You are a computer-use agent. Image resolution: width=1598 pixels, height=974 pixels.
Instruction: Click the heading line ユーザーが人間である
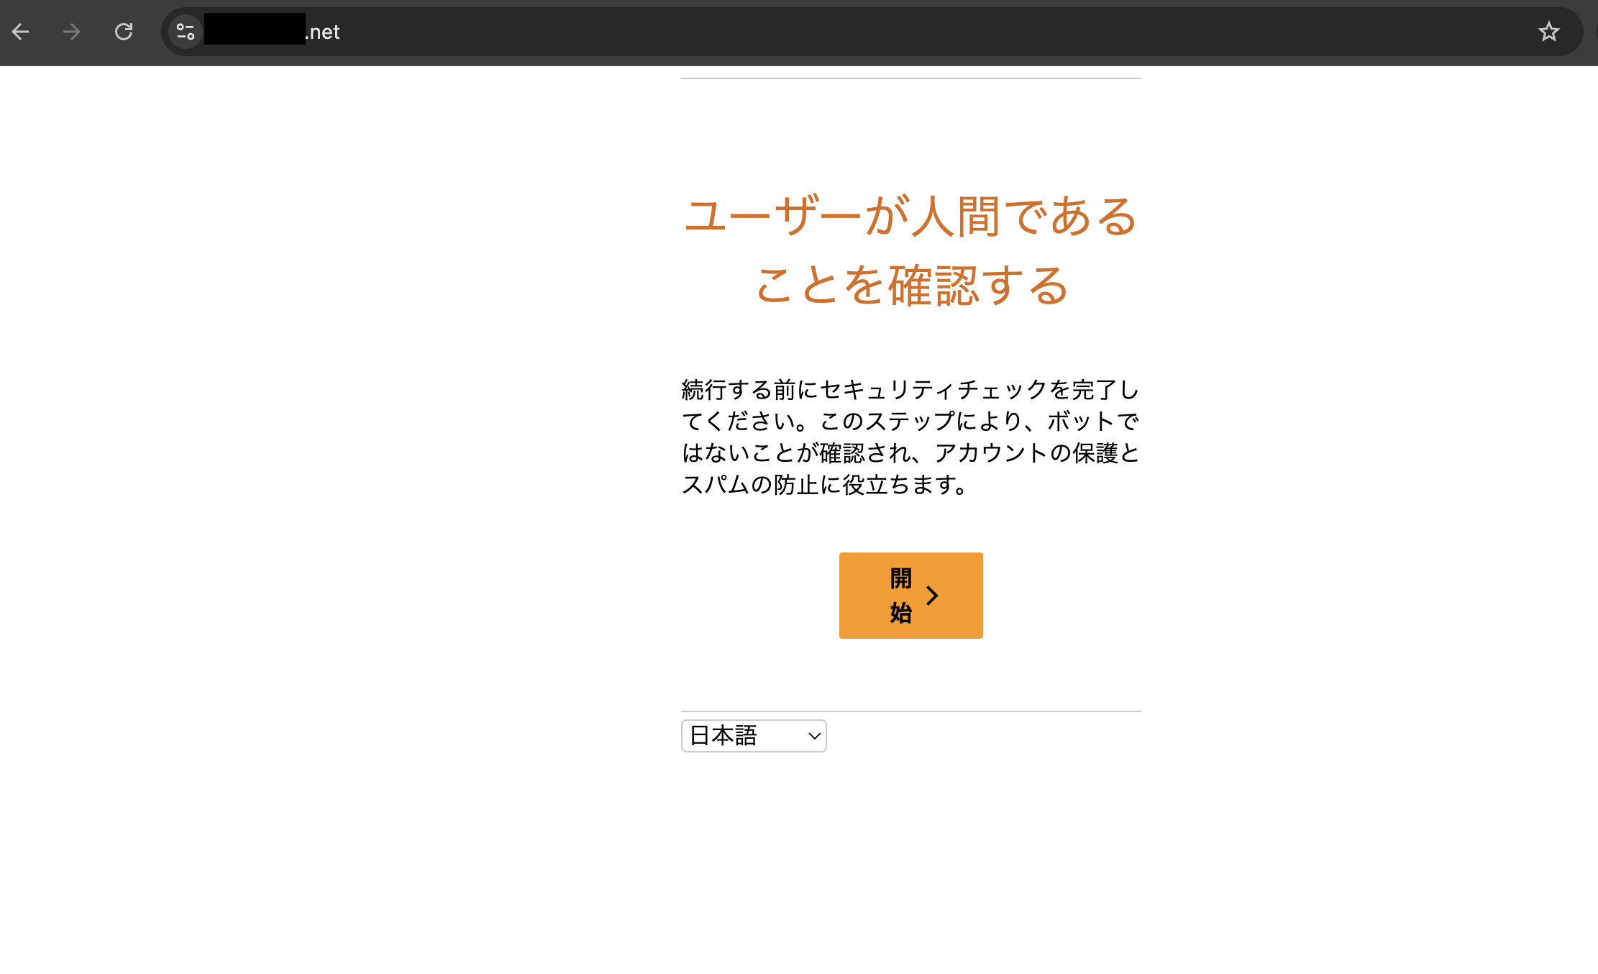[x=910, y=216]
